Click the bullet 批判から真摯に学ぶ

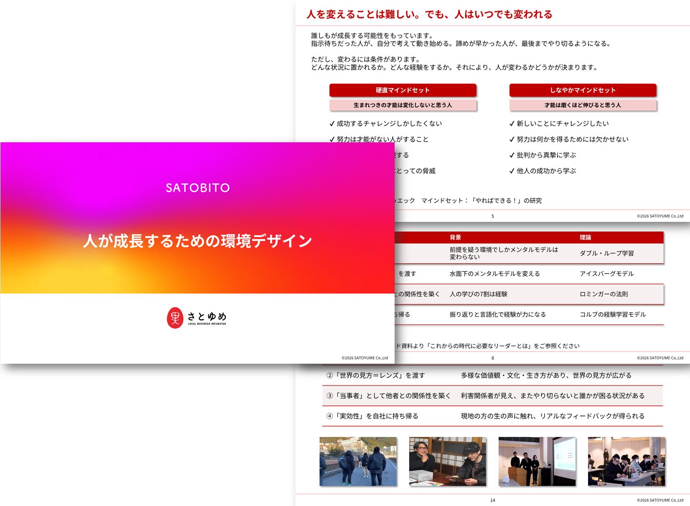[x=543, y=155]
